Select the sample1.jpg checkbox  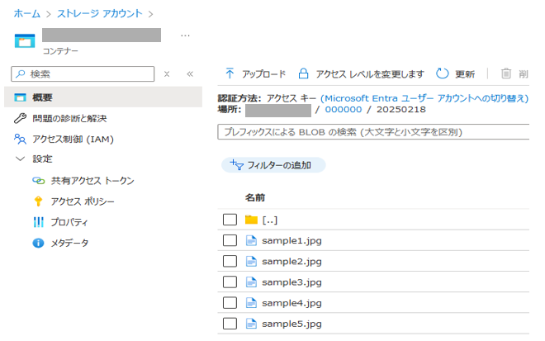pyautogui.click(x=230, y=240)
